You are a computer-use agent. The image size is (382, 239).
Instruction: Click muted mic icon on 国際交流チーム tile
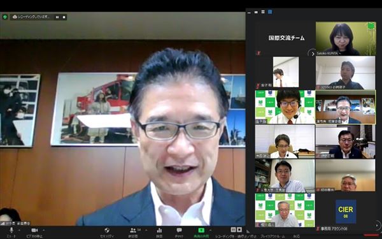[258, 53]
